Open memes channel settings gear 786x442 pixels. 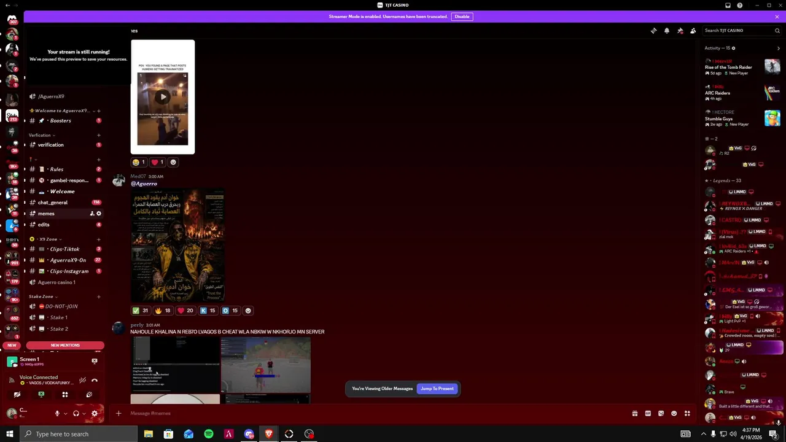(99, 214)
